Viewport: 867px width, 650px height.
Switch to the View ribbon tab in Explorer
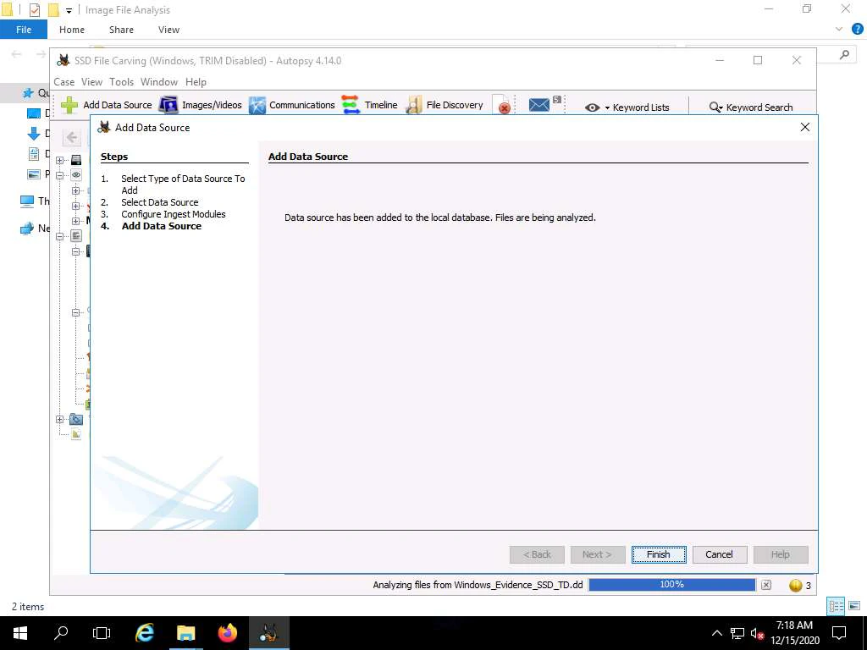[x=168, y=30]
